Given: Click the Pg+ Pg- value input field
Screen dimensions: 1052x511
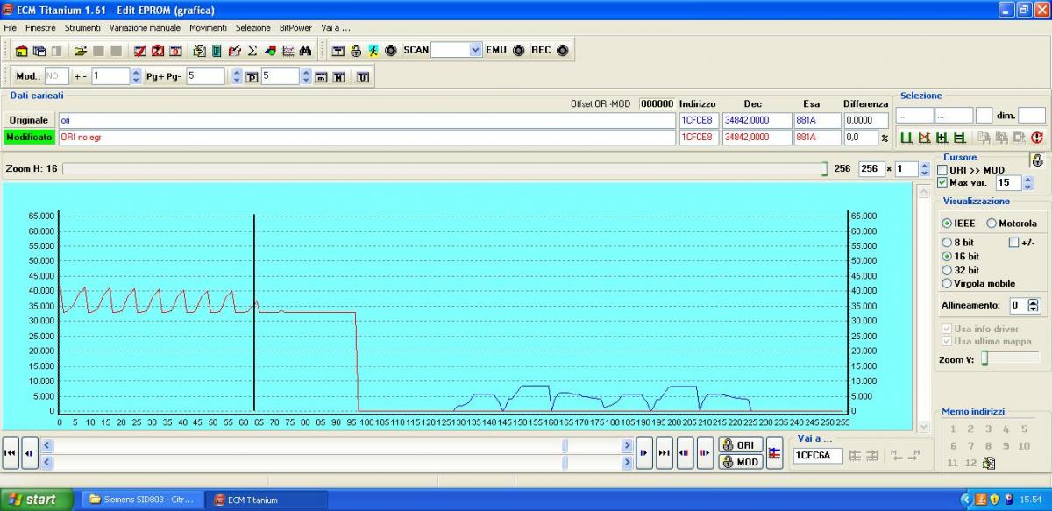Looking at the screenshot, I should pos(206,76).
